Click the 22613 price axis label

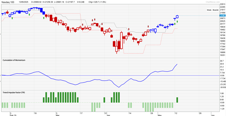click(x=223, y=4)
